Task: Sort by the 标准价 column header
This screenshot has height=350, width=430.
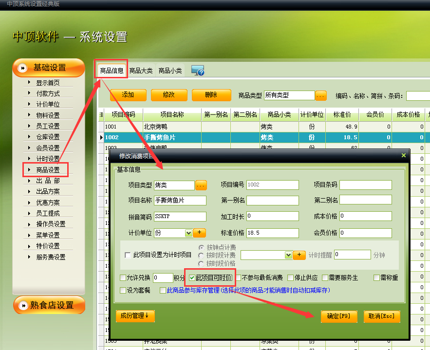Action: (x=342, y=114)
